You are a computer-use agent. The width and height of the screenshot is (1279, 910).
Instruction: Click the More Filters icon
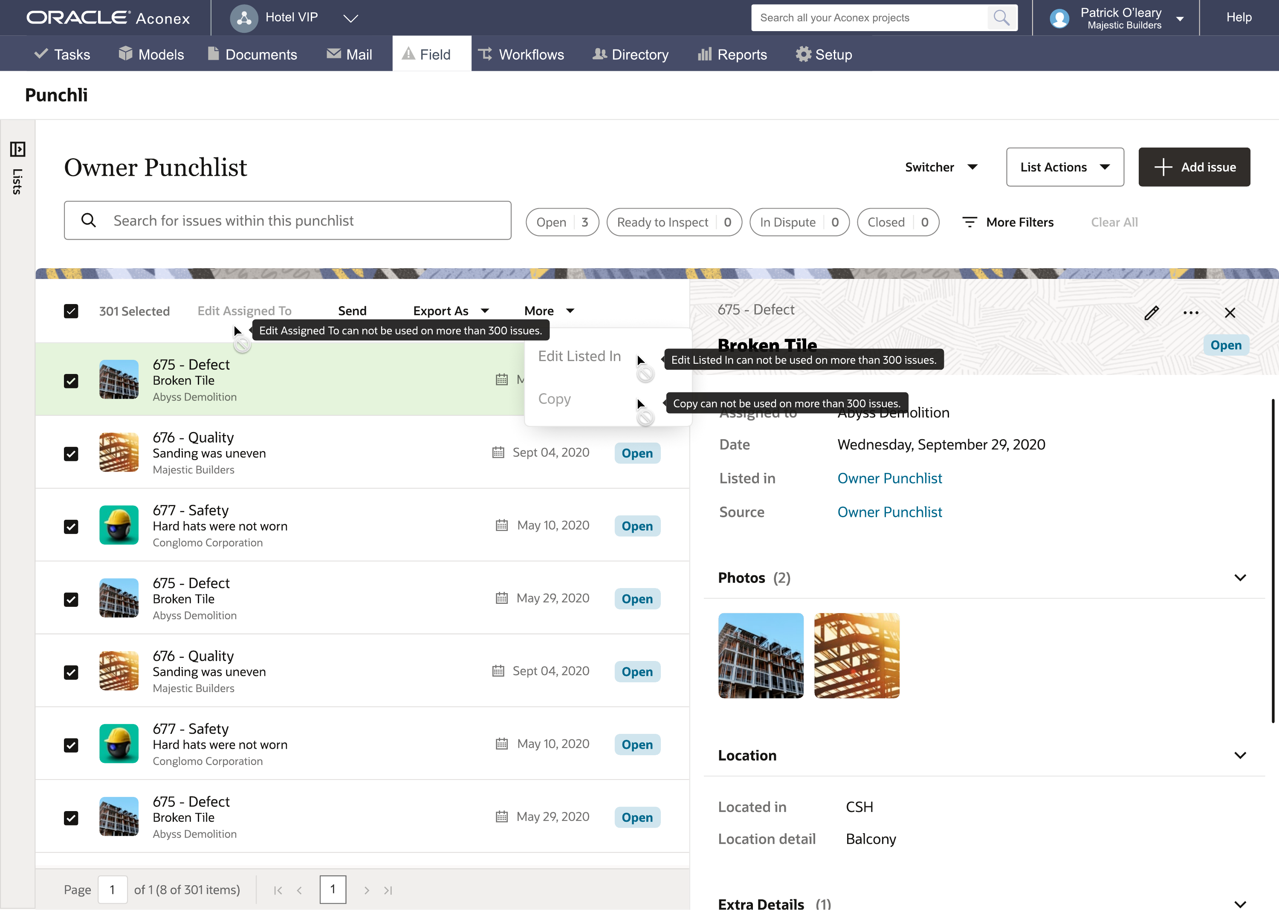969,223
